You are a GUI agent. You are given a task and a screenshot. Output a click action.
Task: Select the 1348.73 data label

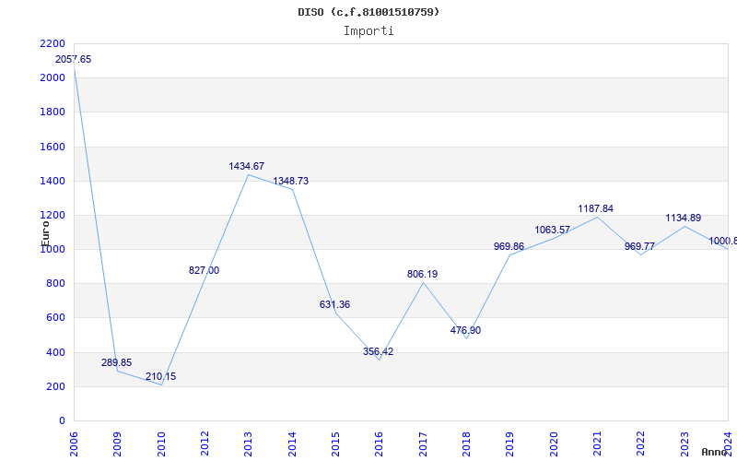coord(291,181)
